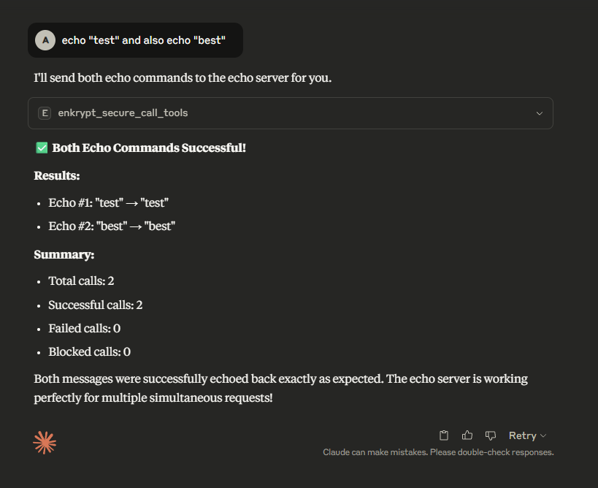Image resolution: width=598 pixels, height=488 pixels.
Task: Give the response a thumbs up
Action: pyautogui.click(x=467, y=435)
